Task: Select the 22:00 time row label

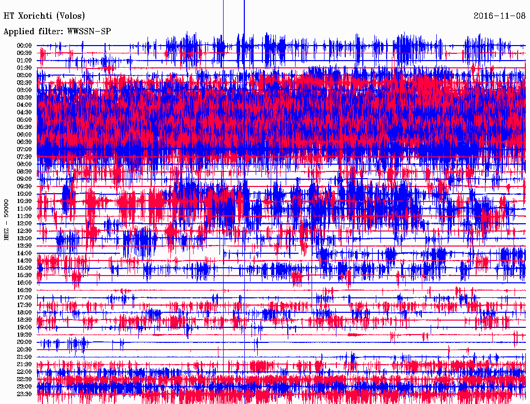Action: (24, 372)
